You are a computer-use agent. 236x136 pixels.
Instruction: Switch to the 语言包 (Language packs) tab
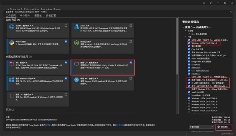(38, 16)
